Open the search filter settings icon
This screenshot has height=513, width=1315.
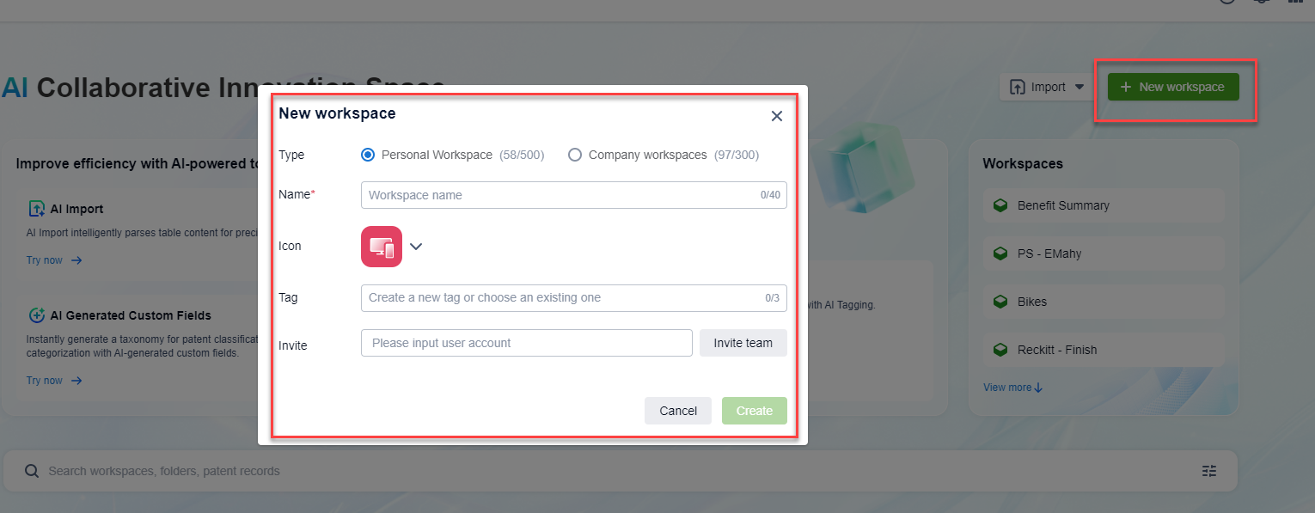(1209, 471)
